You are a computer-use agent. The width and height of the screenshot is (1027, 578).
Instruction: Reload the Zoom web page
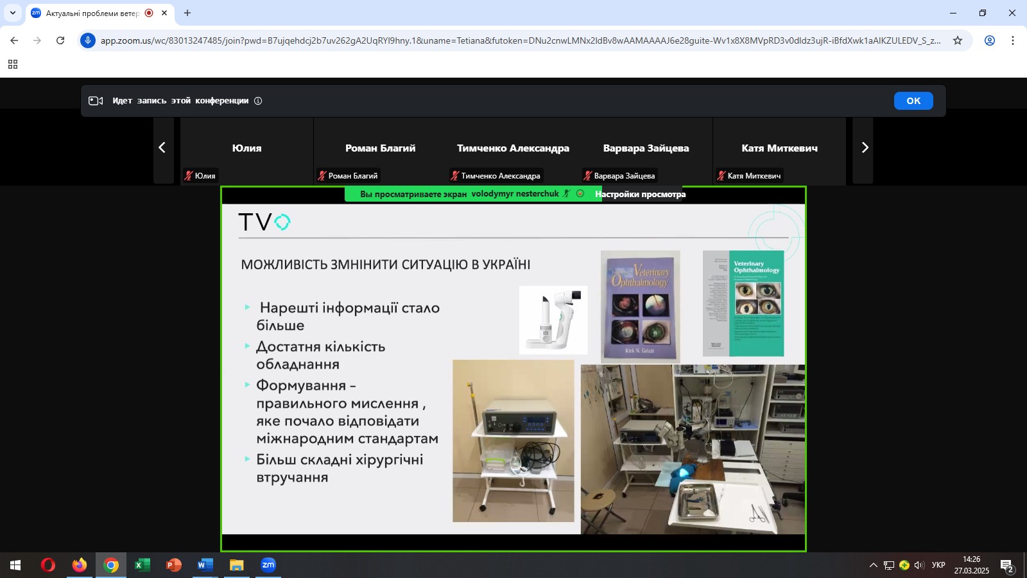point(60,40)
